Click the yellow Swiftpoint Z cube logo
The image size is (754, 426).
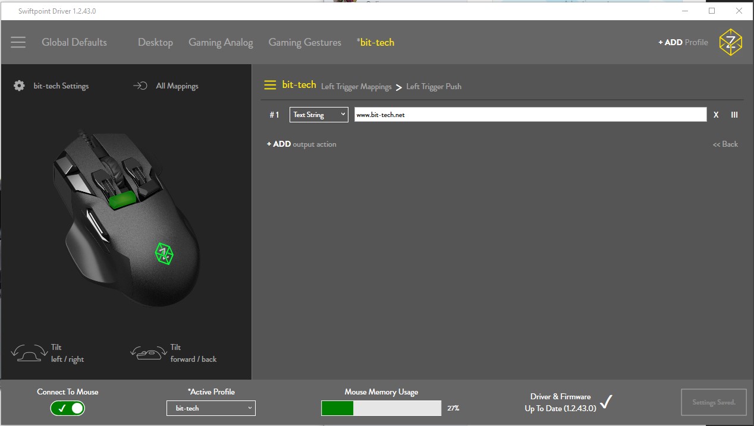coord(730,42)
